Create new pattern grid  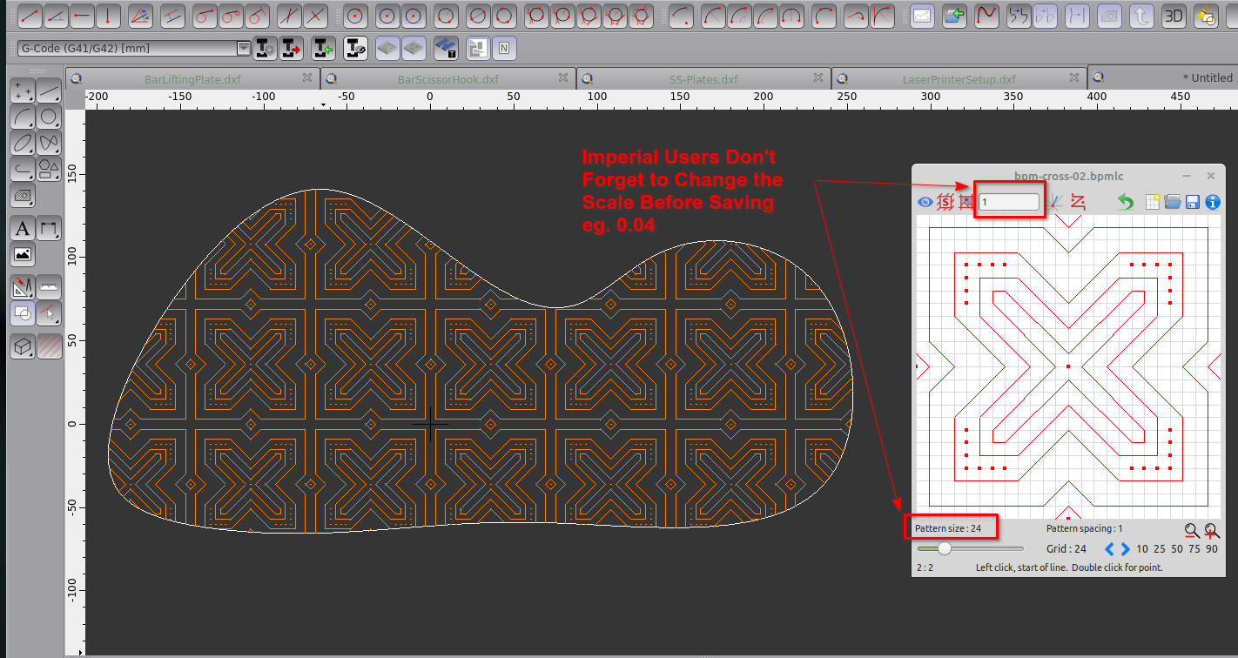point(1154,203)
